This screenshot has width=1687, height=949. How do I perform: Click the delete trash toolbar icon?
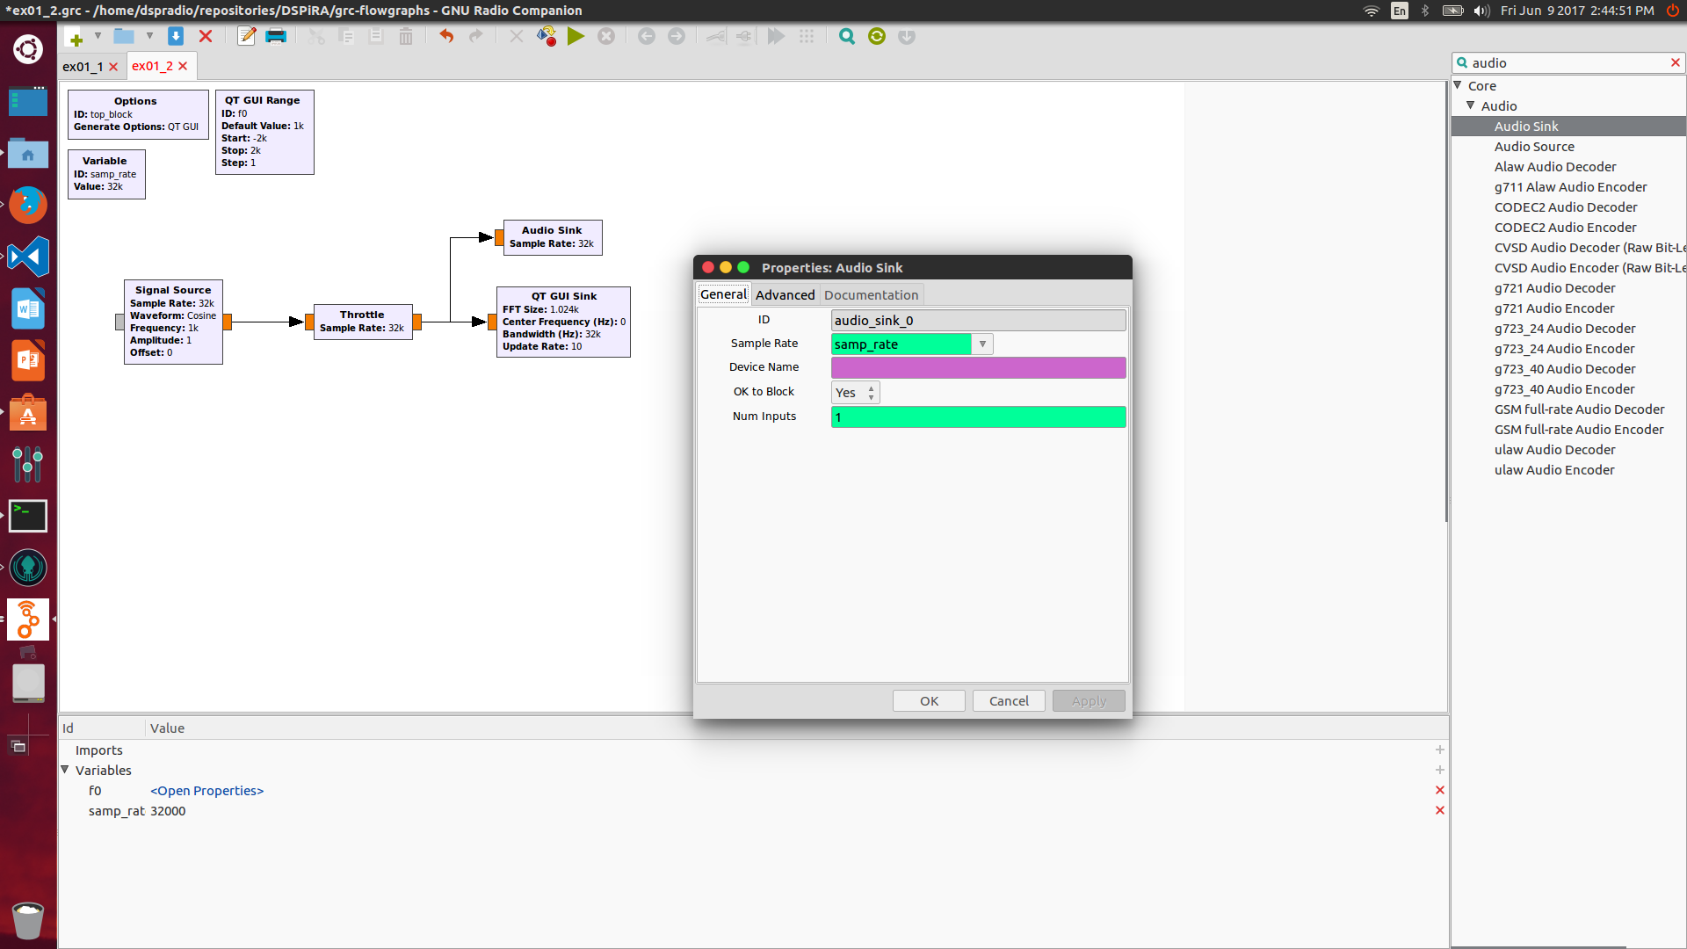coord(406,36)
